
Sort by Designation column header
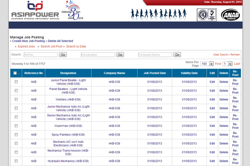(68, 73)
